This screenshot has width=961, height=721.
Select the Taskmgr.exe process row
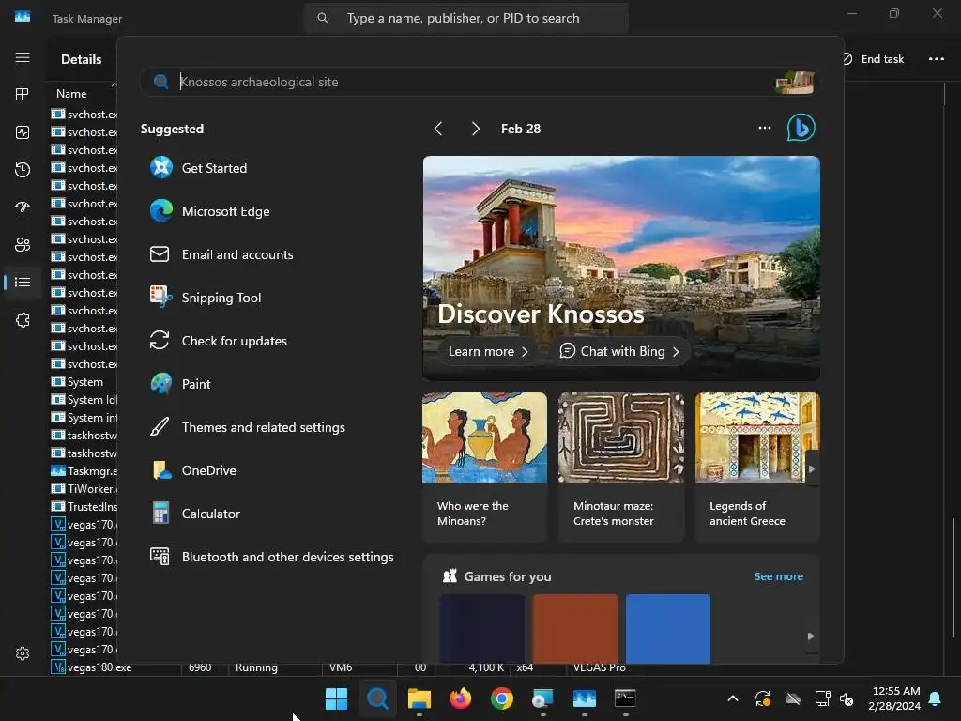tap(84, 471)
